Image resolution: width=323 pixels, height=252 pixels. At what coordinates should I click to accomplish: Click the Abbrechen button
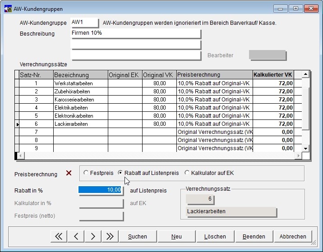click(x=293, y=236)
